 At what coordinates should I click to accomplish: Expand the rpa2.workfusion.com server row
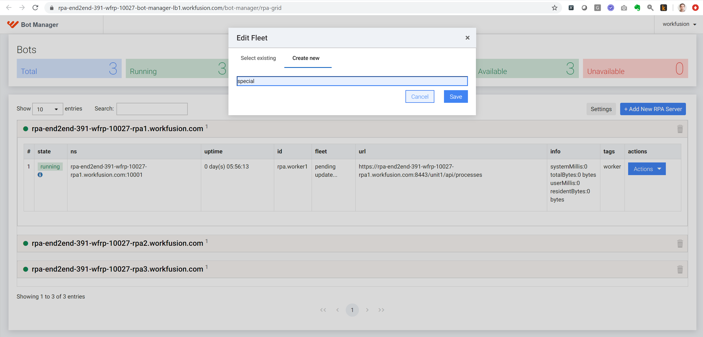click(x=352, y=243)
